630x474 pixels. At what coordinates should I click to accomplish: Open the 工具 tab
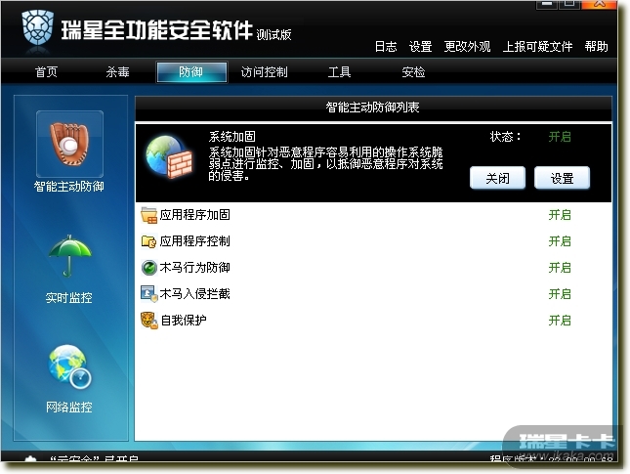(340, 72)
